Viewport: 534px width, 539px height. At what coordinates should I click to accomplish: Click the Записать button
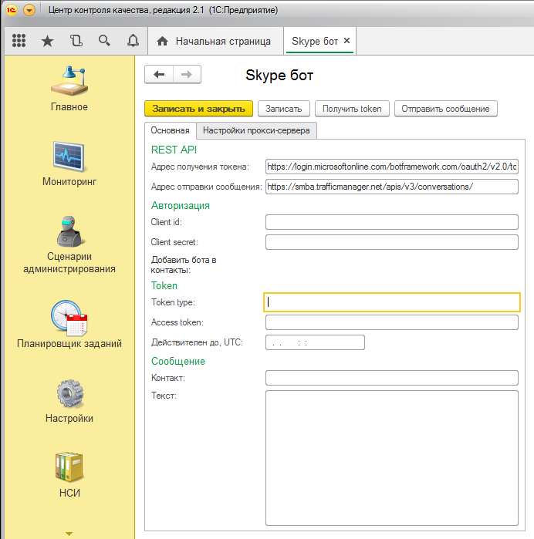(x=283, y=109)
